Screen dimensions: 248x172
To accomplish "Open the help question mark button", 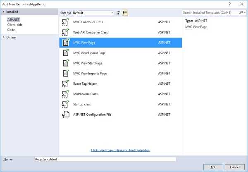I will pyautogui.click(x=230, y=4).
